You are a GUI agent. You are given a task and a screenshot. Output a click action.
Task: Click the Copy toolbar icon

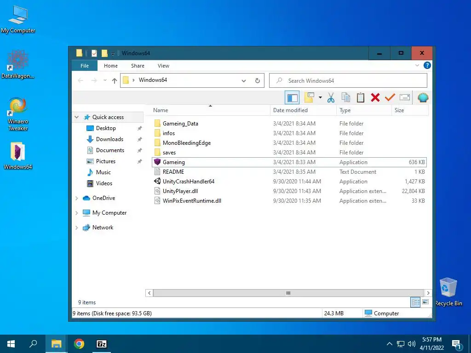click(x=346, y=97)
